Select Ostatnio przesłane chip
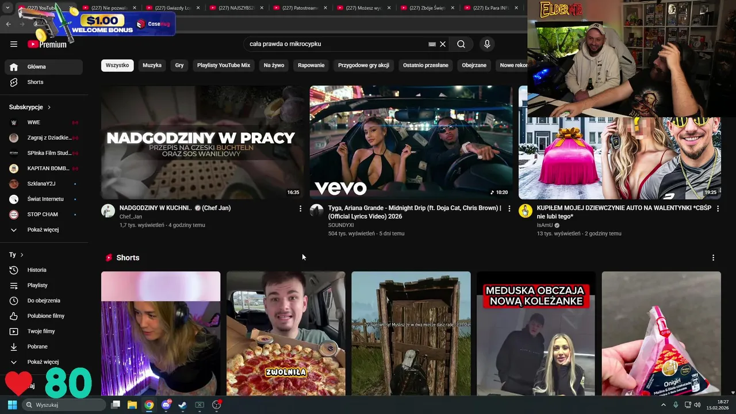 point(425,65)
